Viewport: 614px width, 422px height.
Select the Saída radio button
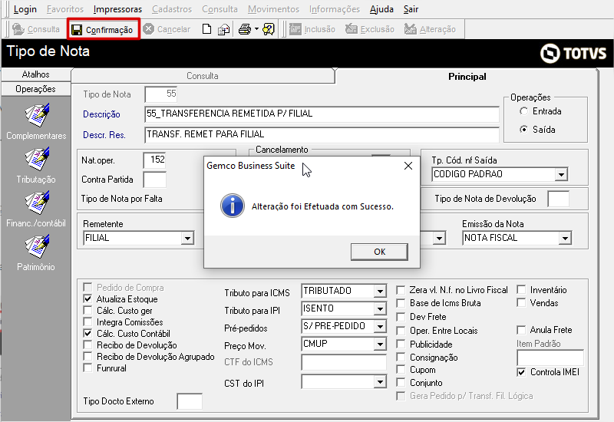coord(523,129)
